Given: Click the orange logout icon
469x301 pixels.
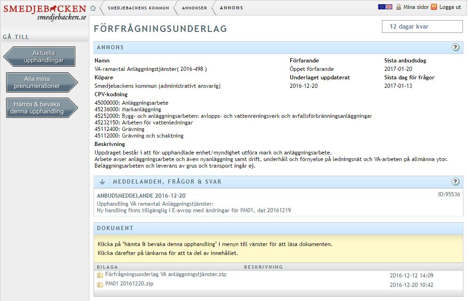Looking at the screenshot, I should (x=434, y=7).
